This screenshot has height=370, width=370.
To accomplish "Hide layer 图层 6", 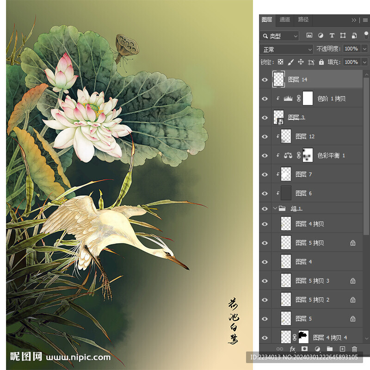I will point(265,193).
